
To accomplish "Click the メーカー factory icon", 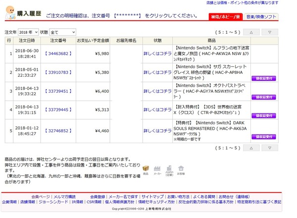I will click(157, 168).
